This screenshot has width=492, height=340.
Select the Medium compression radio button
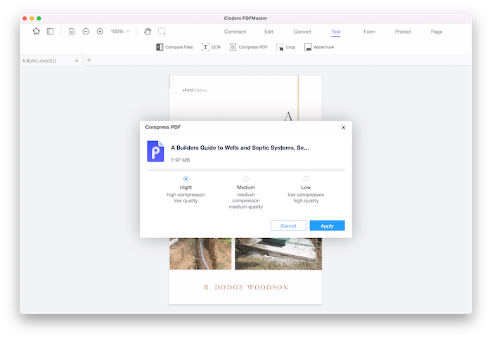pyautogui.click(x=246, y=179)
